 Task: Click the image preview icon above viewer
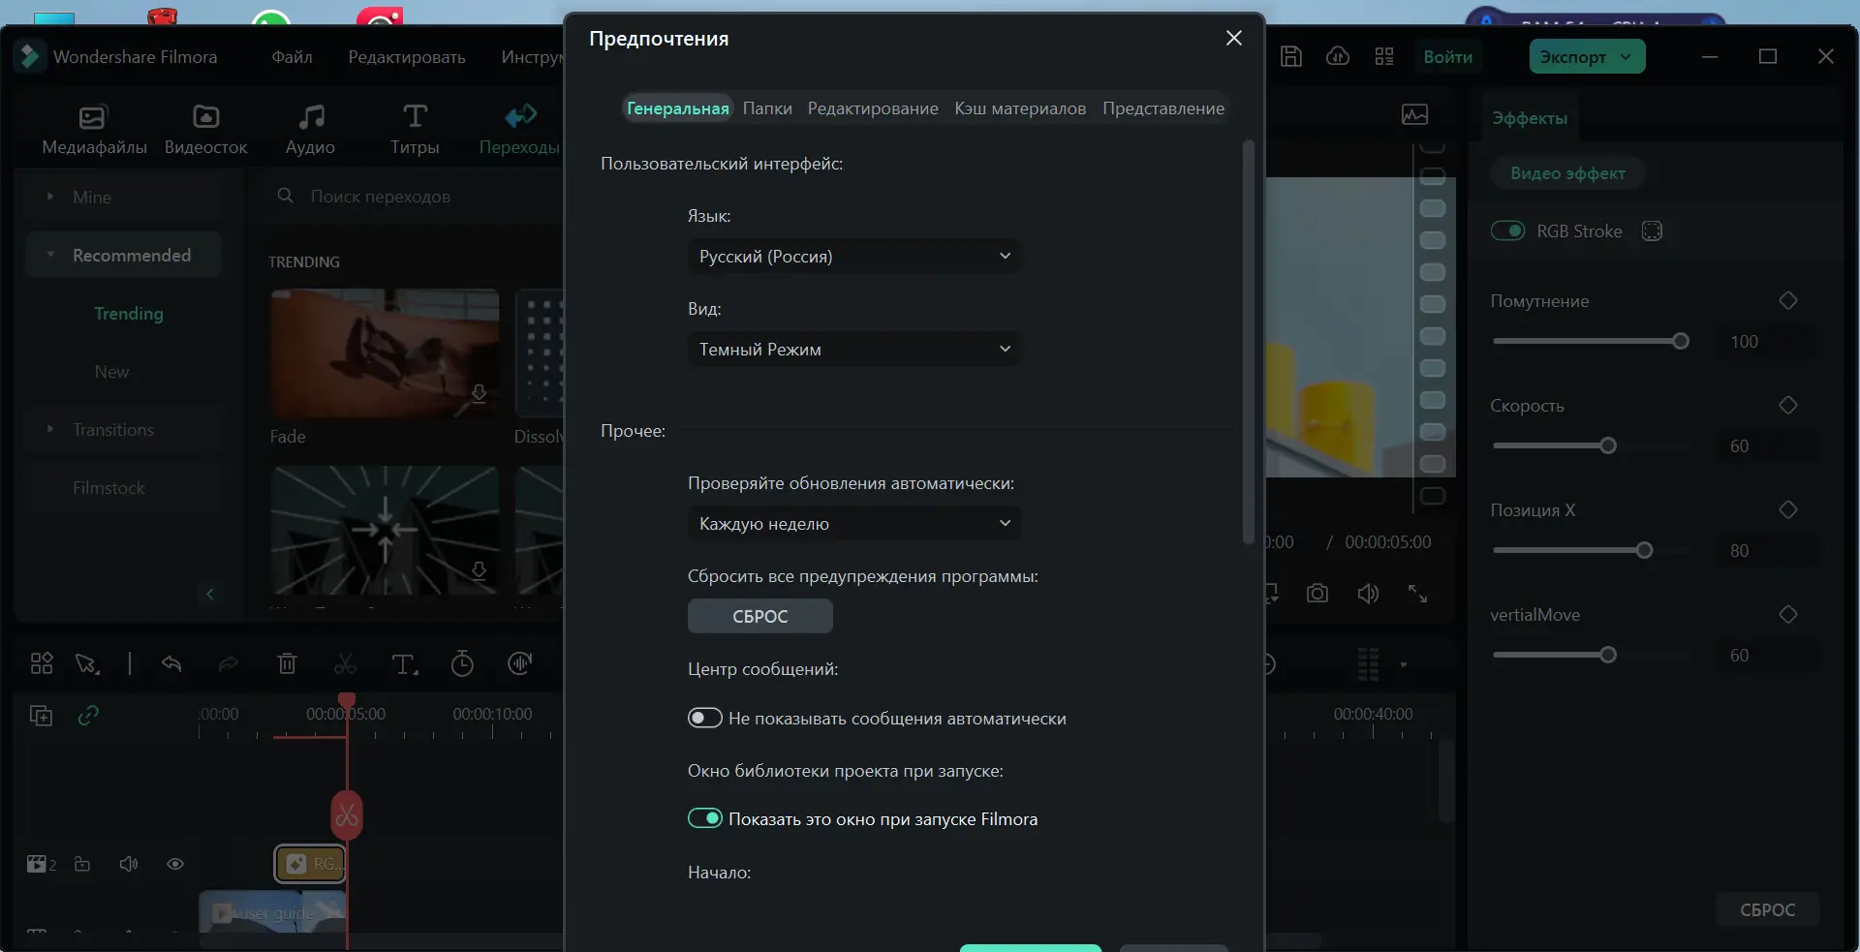tap(1414, 114)
